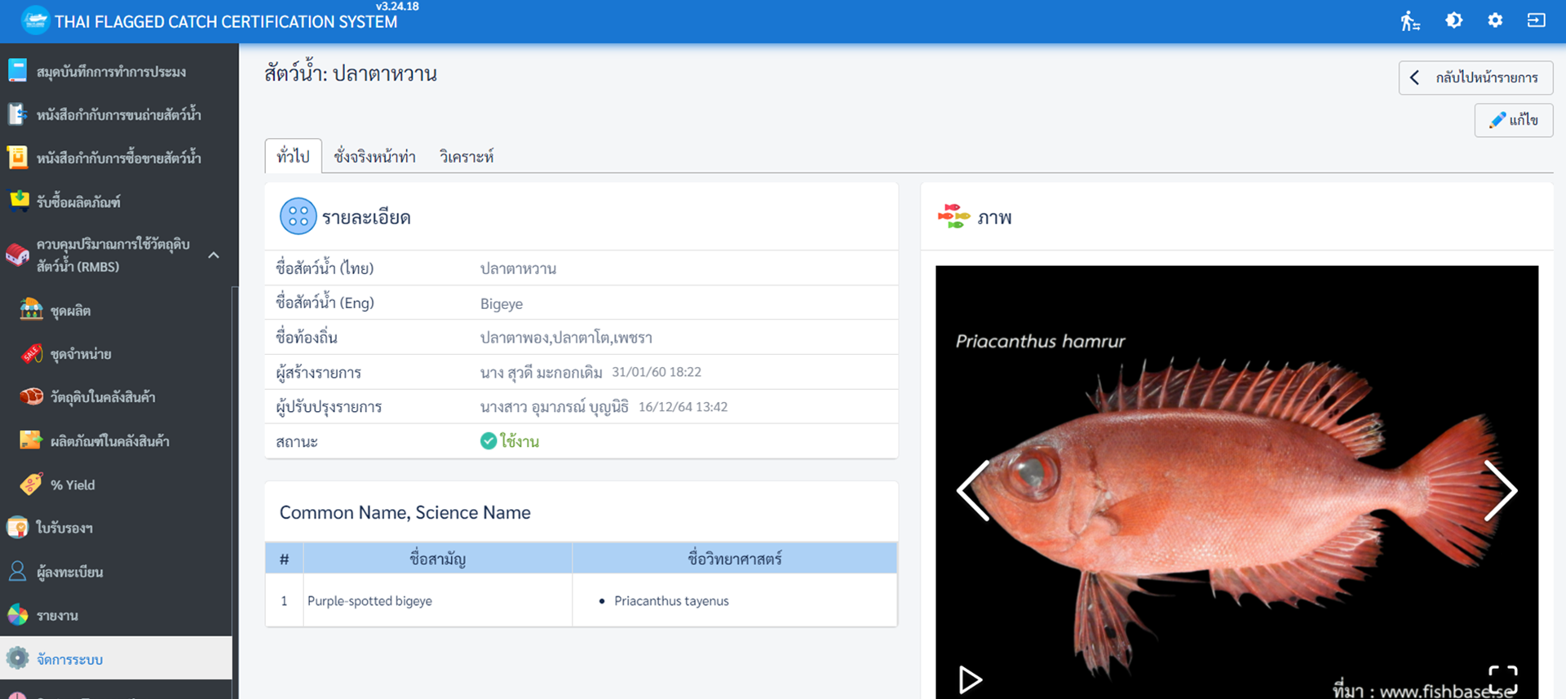Open the settings gear in header
This screenshot has width=1566, height=699.
(x=1495, y=20)
